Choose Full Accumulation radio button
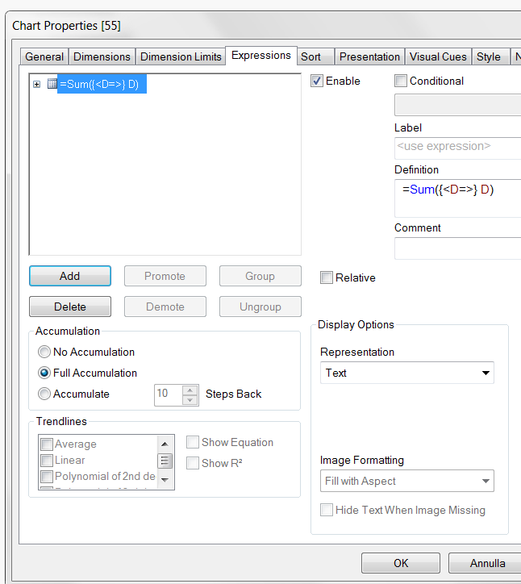 [x=44, y=373]
